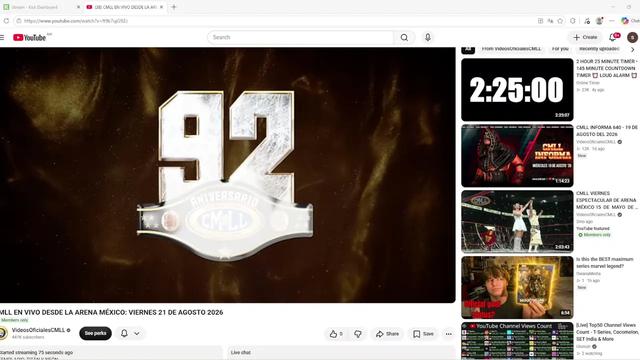Share the video
The height and width of the screenshot is (360, 640).
(387, 334)
